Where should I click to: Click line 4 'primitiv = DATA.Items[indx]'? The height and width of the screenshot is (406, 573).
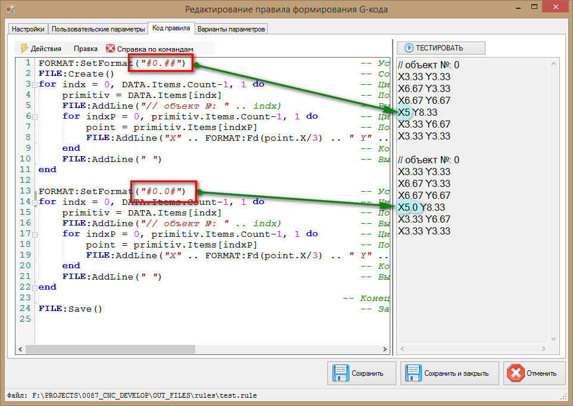[x=142, y=95]
